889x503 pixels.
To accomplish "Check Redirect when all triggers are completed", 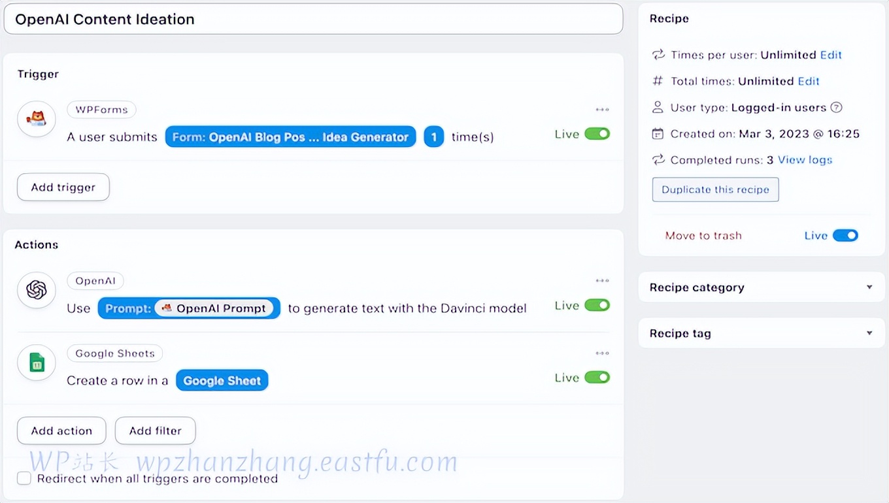I will (x=24, y=479).
